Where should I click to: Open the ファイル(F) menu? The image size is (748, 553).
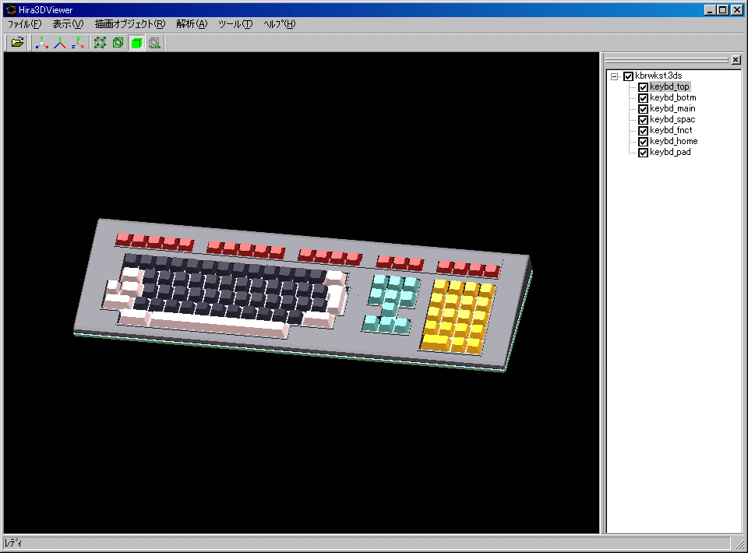(x=24, y=24)
